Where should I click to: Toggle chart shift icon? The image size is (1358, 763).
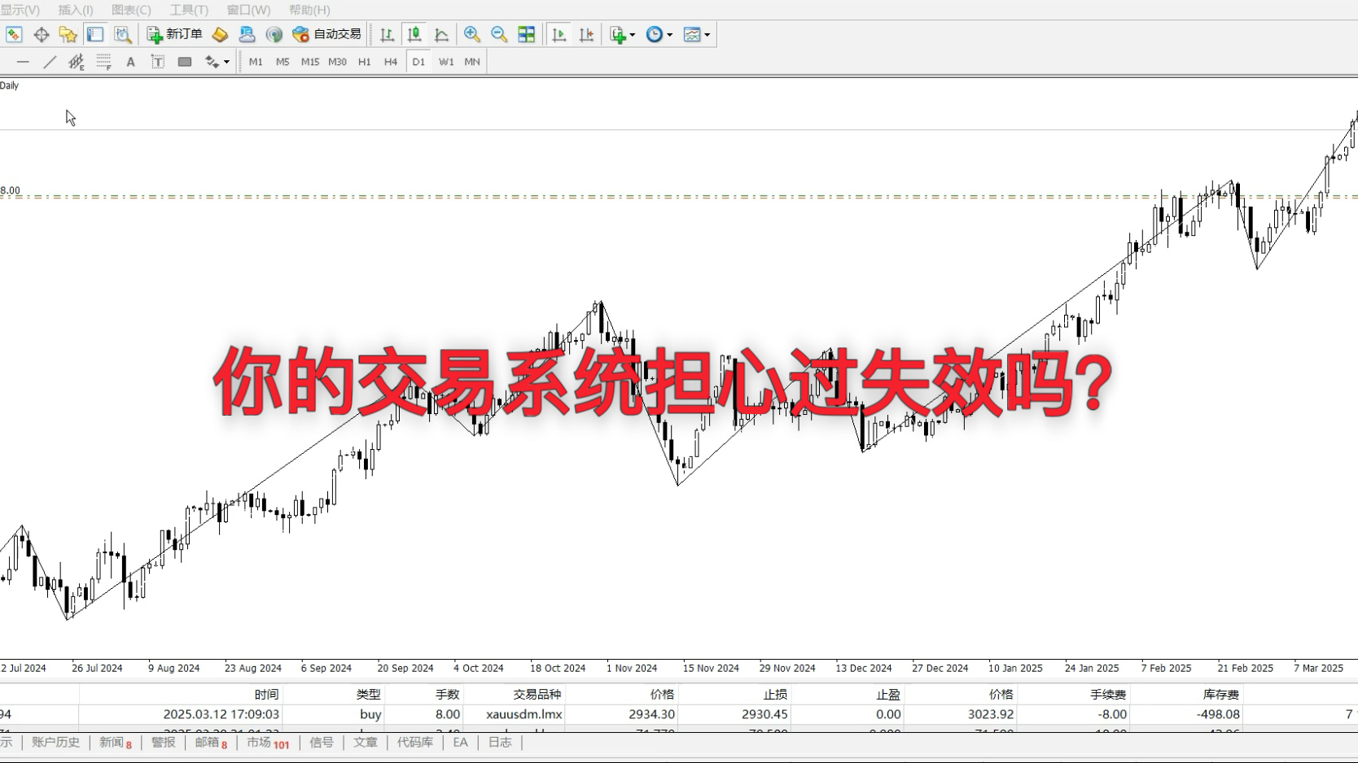pos(586,34)
